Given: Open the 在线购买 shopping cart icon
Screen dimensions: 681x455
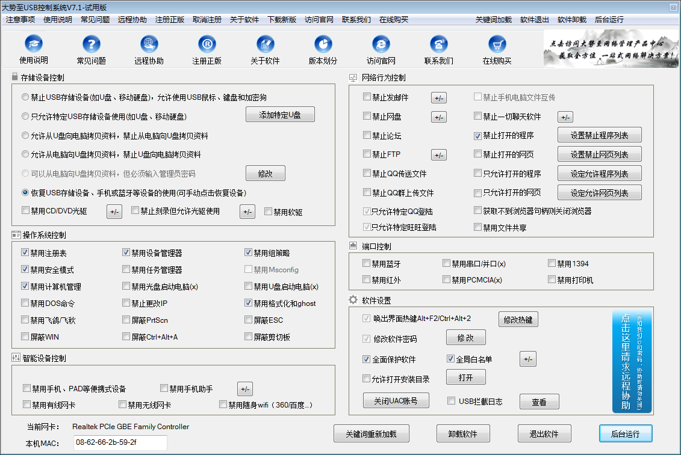Looking at the screenshot, I should coord(497,44).
